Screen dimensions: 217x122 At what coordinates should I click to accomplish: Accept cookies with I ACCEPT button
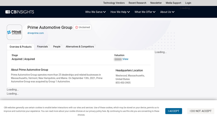pos(174,111)
